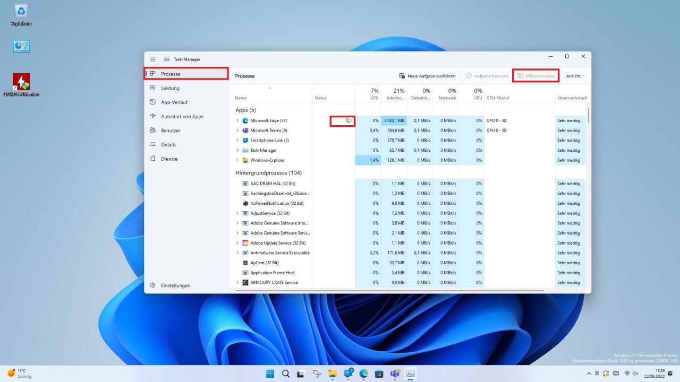680x382 pixels.
Task: Expand the AdjustService (32 Bit) row
Action: pos(237,213)
